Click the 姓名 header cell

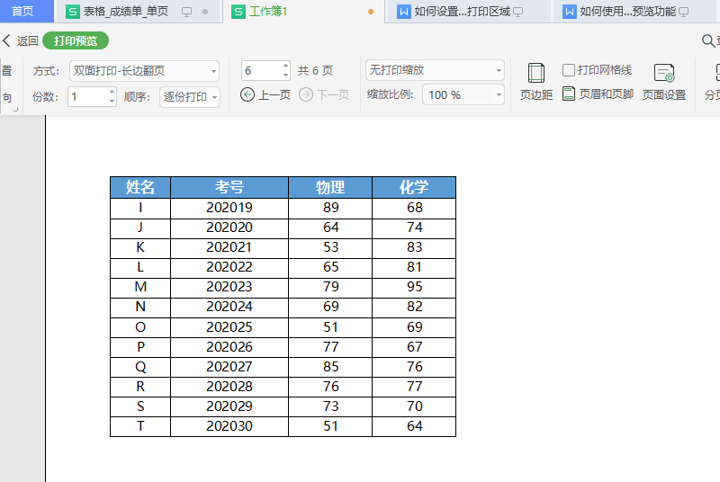pos(140,188)
